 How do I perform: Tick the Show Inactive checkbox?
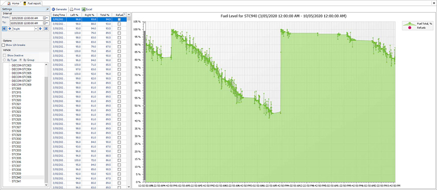coord(4,55)
